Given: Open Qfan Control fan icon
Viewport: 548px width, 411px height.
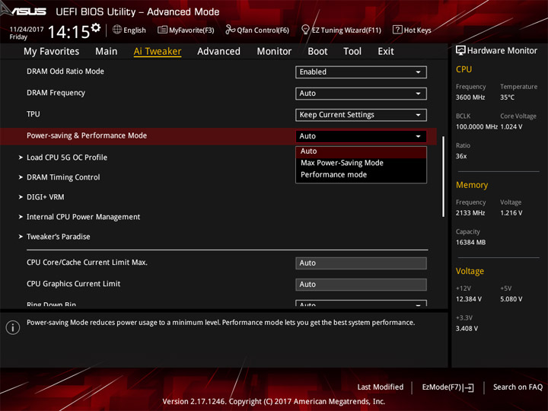Looking at the screenshot, I should 230,30.
